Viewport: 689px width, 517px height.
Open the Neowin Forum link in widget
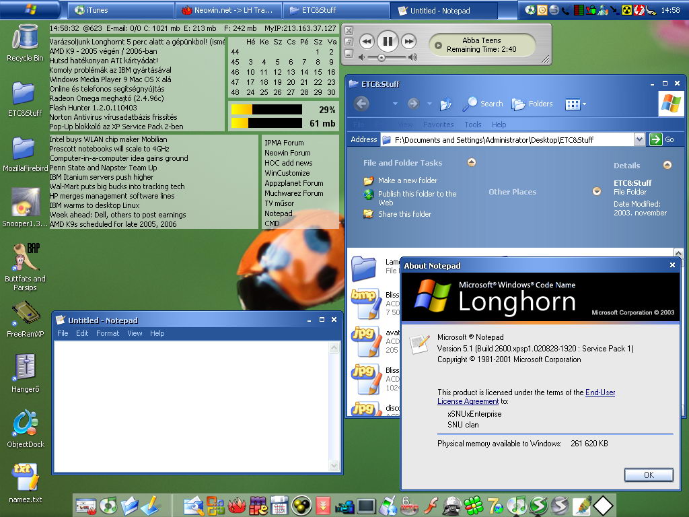coord(287,153)
